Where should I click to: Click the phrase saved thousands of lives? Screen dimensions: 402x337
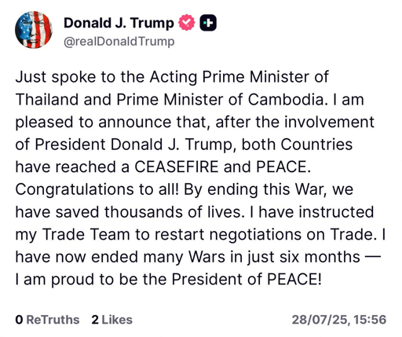(x=148, y=212)
